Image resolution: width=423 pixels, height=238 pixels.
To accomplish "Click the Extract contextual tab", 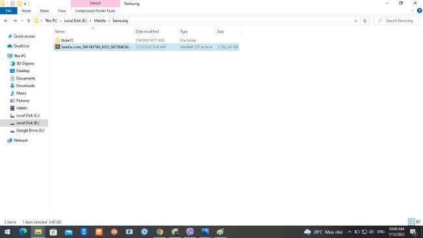I will [x=95, y=3].
